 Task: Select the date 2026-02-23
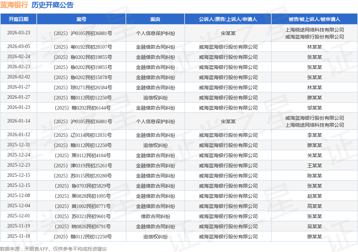pos(19,66)
